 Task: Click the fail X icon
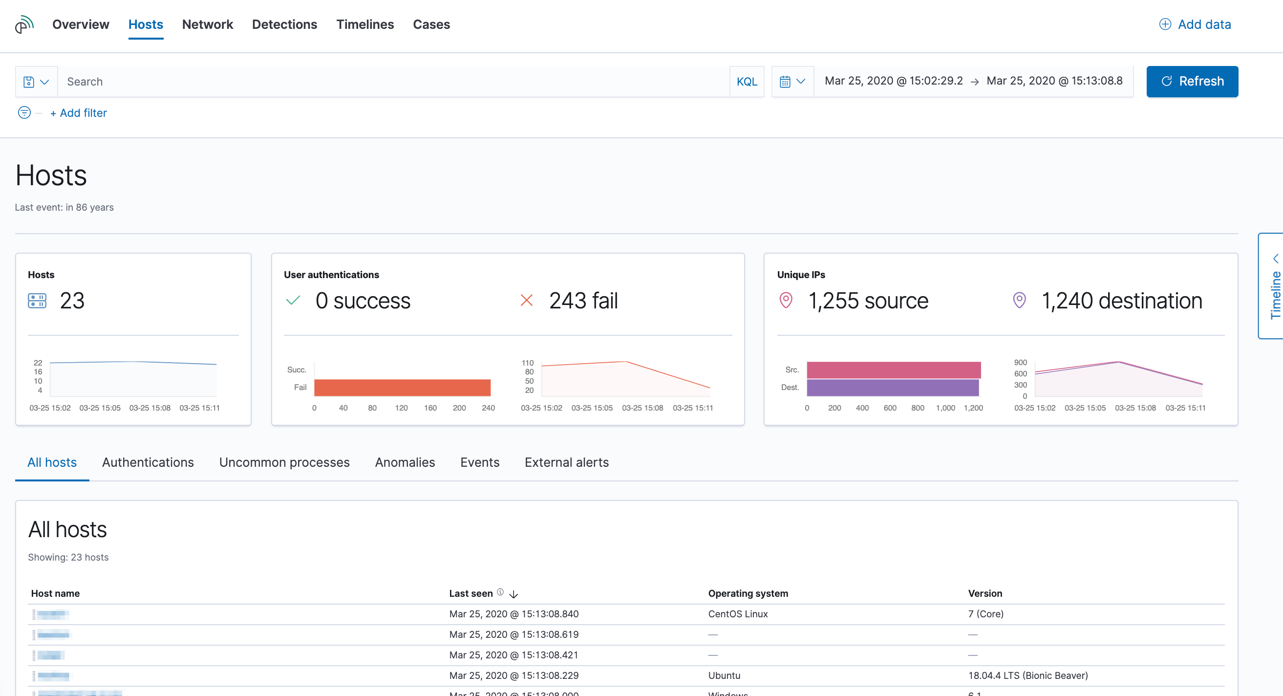click(x=527, y=300)
